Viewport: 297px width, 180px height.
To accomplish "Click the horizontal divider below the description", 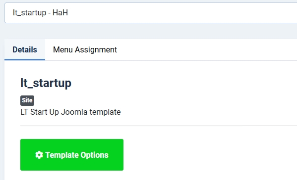I will [159, 126].
